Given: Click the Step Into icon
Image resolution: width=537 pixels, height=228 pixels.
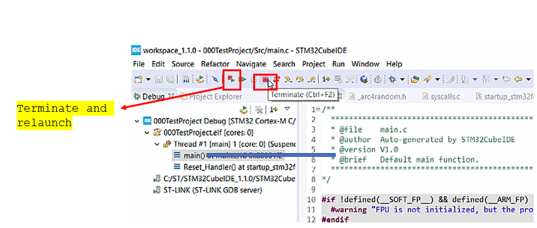Looking at the screenshot, I should 288,79.
